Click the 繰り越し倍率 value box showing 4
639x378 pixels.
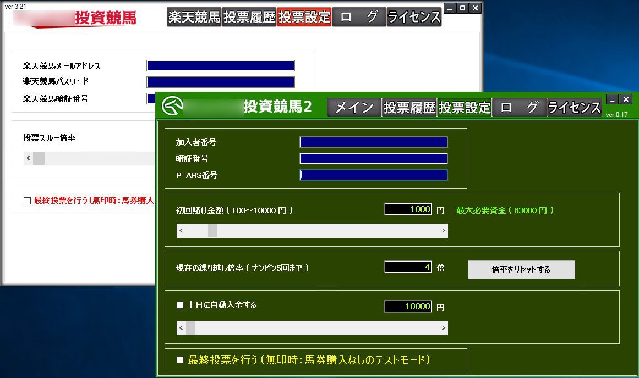tap(408, 267)
